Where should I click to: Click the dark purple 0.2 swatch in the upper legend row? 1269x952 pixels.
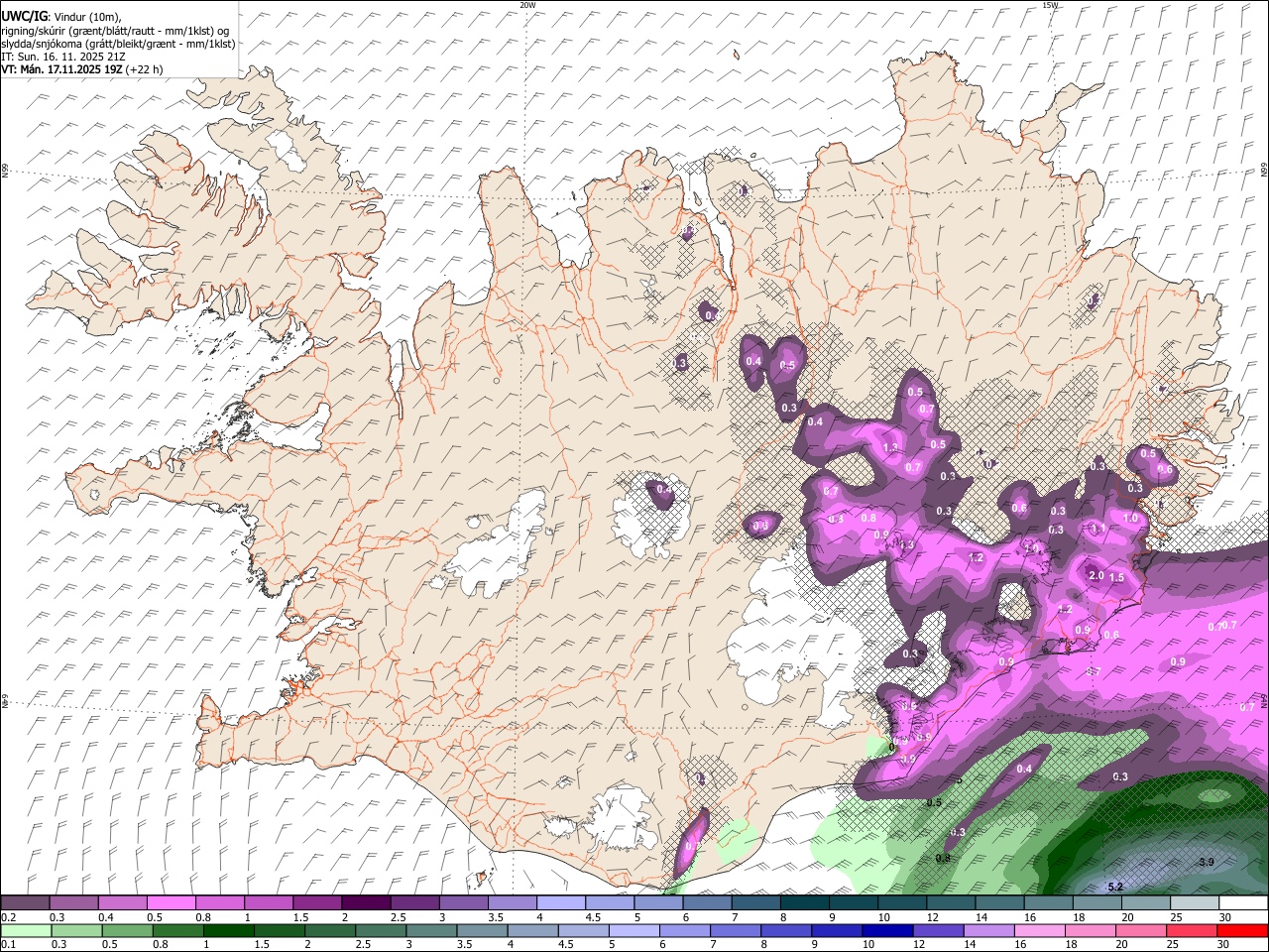pos(25,903)
